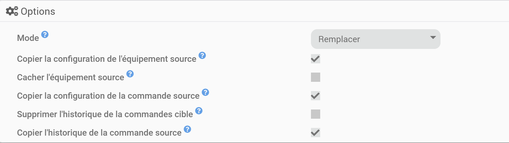The image size is (509, 143).
Task: Click help icon next to Copier l'historique de la commande source
Action: tap(187, 129)
